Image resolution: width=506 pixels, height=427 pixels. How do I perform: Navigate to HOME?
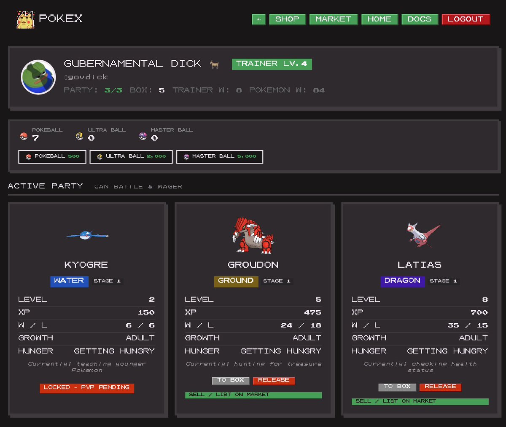379,19
